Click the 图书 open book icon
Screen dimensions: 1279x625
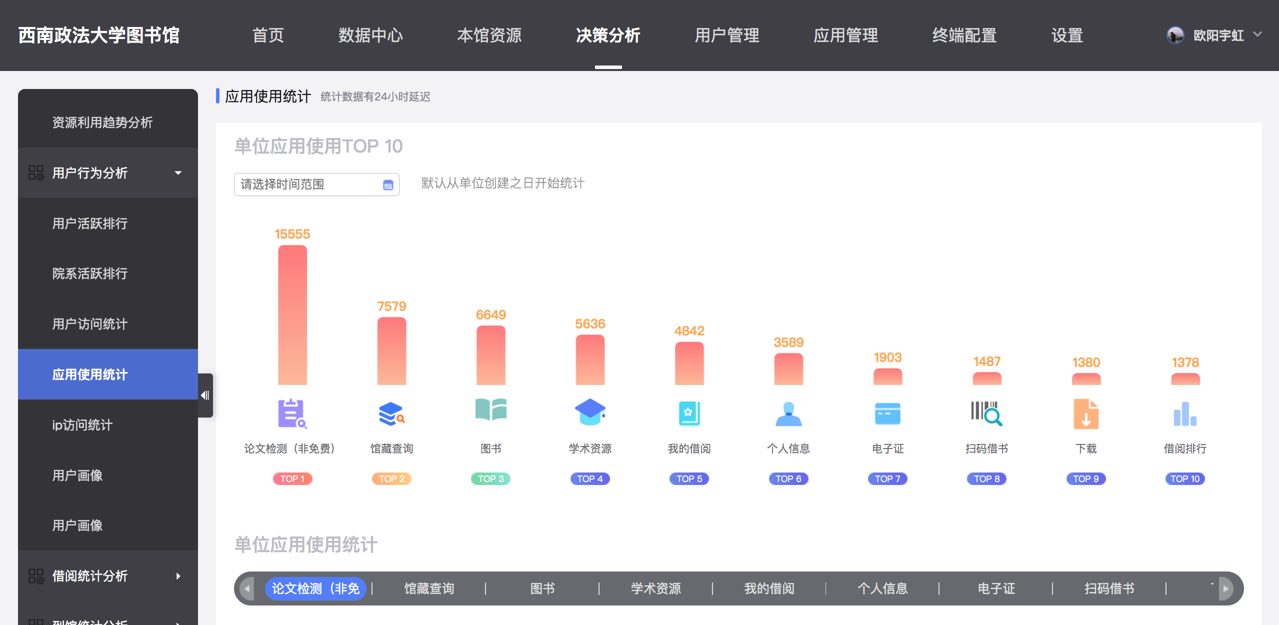click(x=490, y=410)
